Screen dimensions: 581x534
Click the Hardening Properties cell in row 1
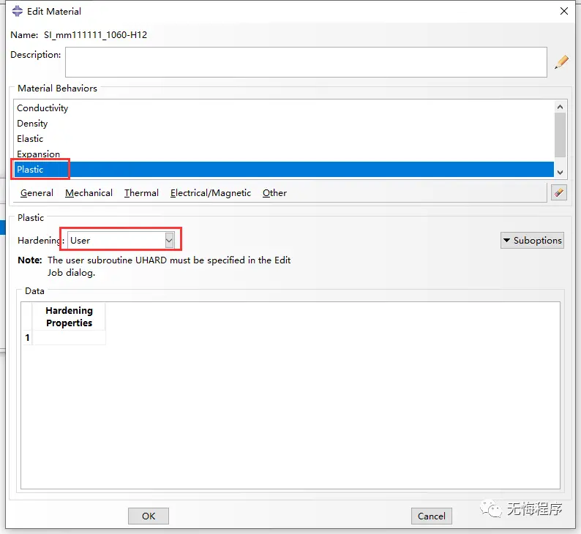click(x=69, y=338)
